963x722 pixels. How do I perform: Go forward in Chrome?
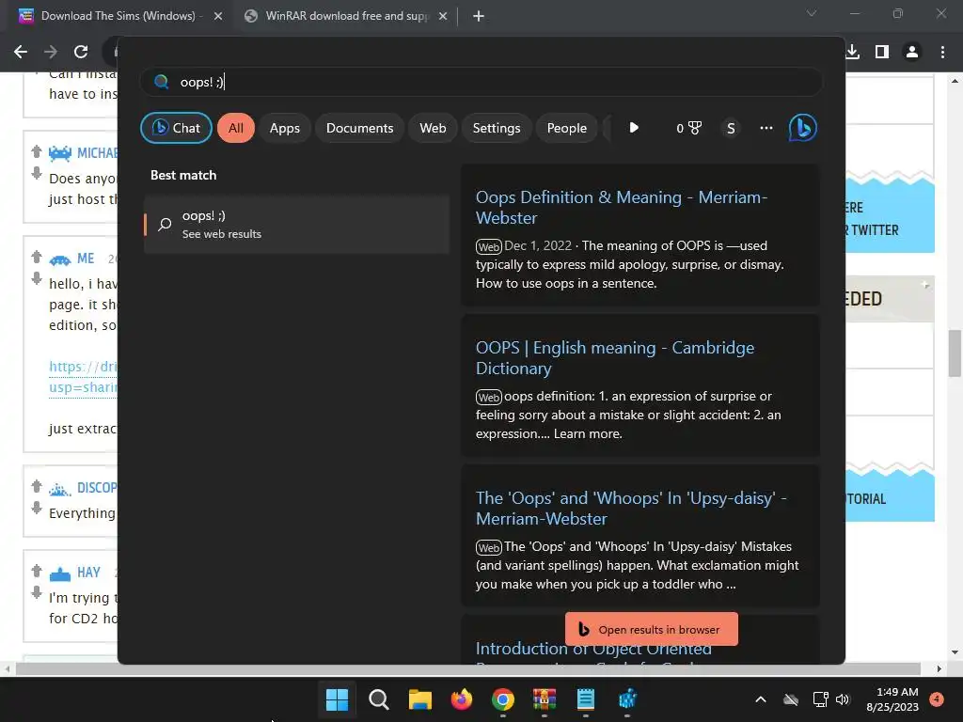tap(51, 52)
